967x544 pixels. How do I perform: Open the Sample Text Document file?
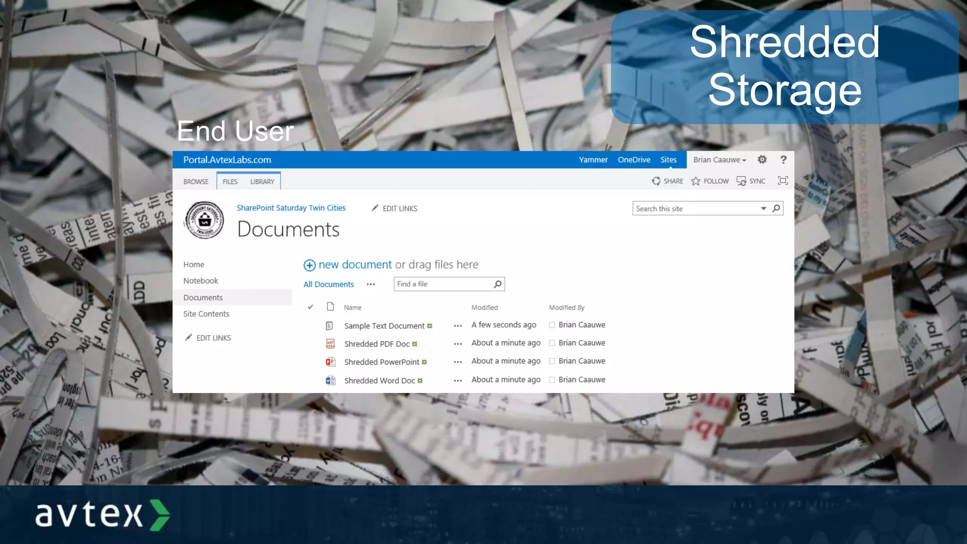tap(384, 326)
